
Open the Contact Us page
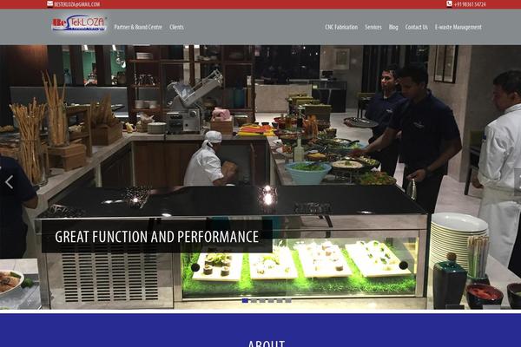click(416, 27)
